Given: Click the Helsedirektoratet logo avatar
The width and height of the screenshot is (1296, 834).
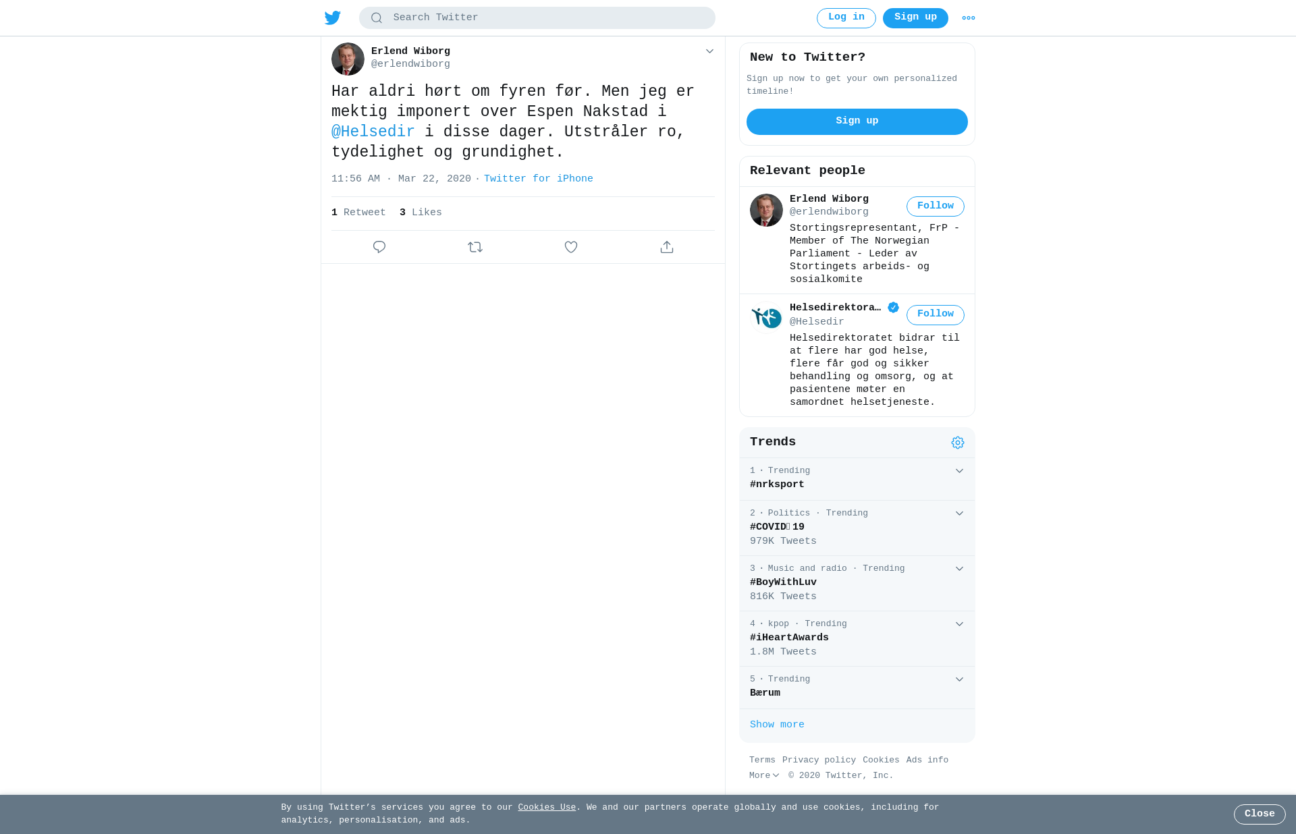Looking at the screenshot, I should click(766, 318).
